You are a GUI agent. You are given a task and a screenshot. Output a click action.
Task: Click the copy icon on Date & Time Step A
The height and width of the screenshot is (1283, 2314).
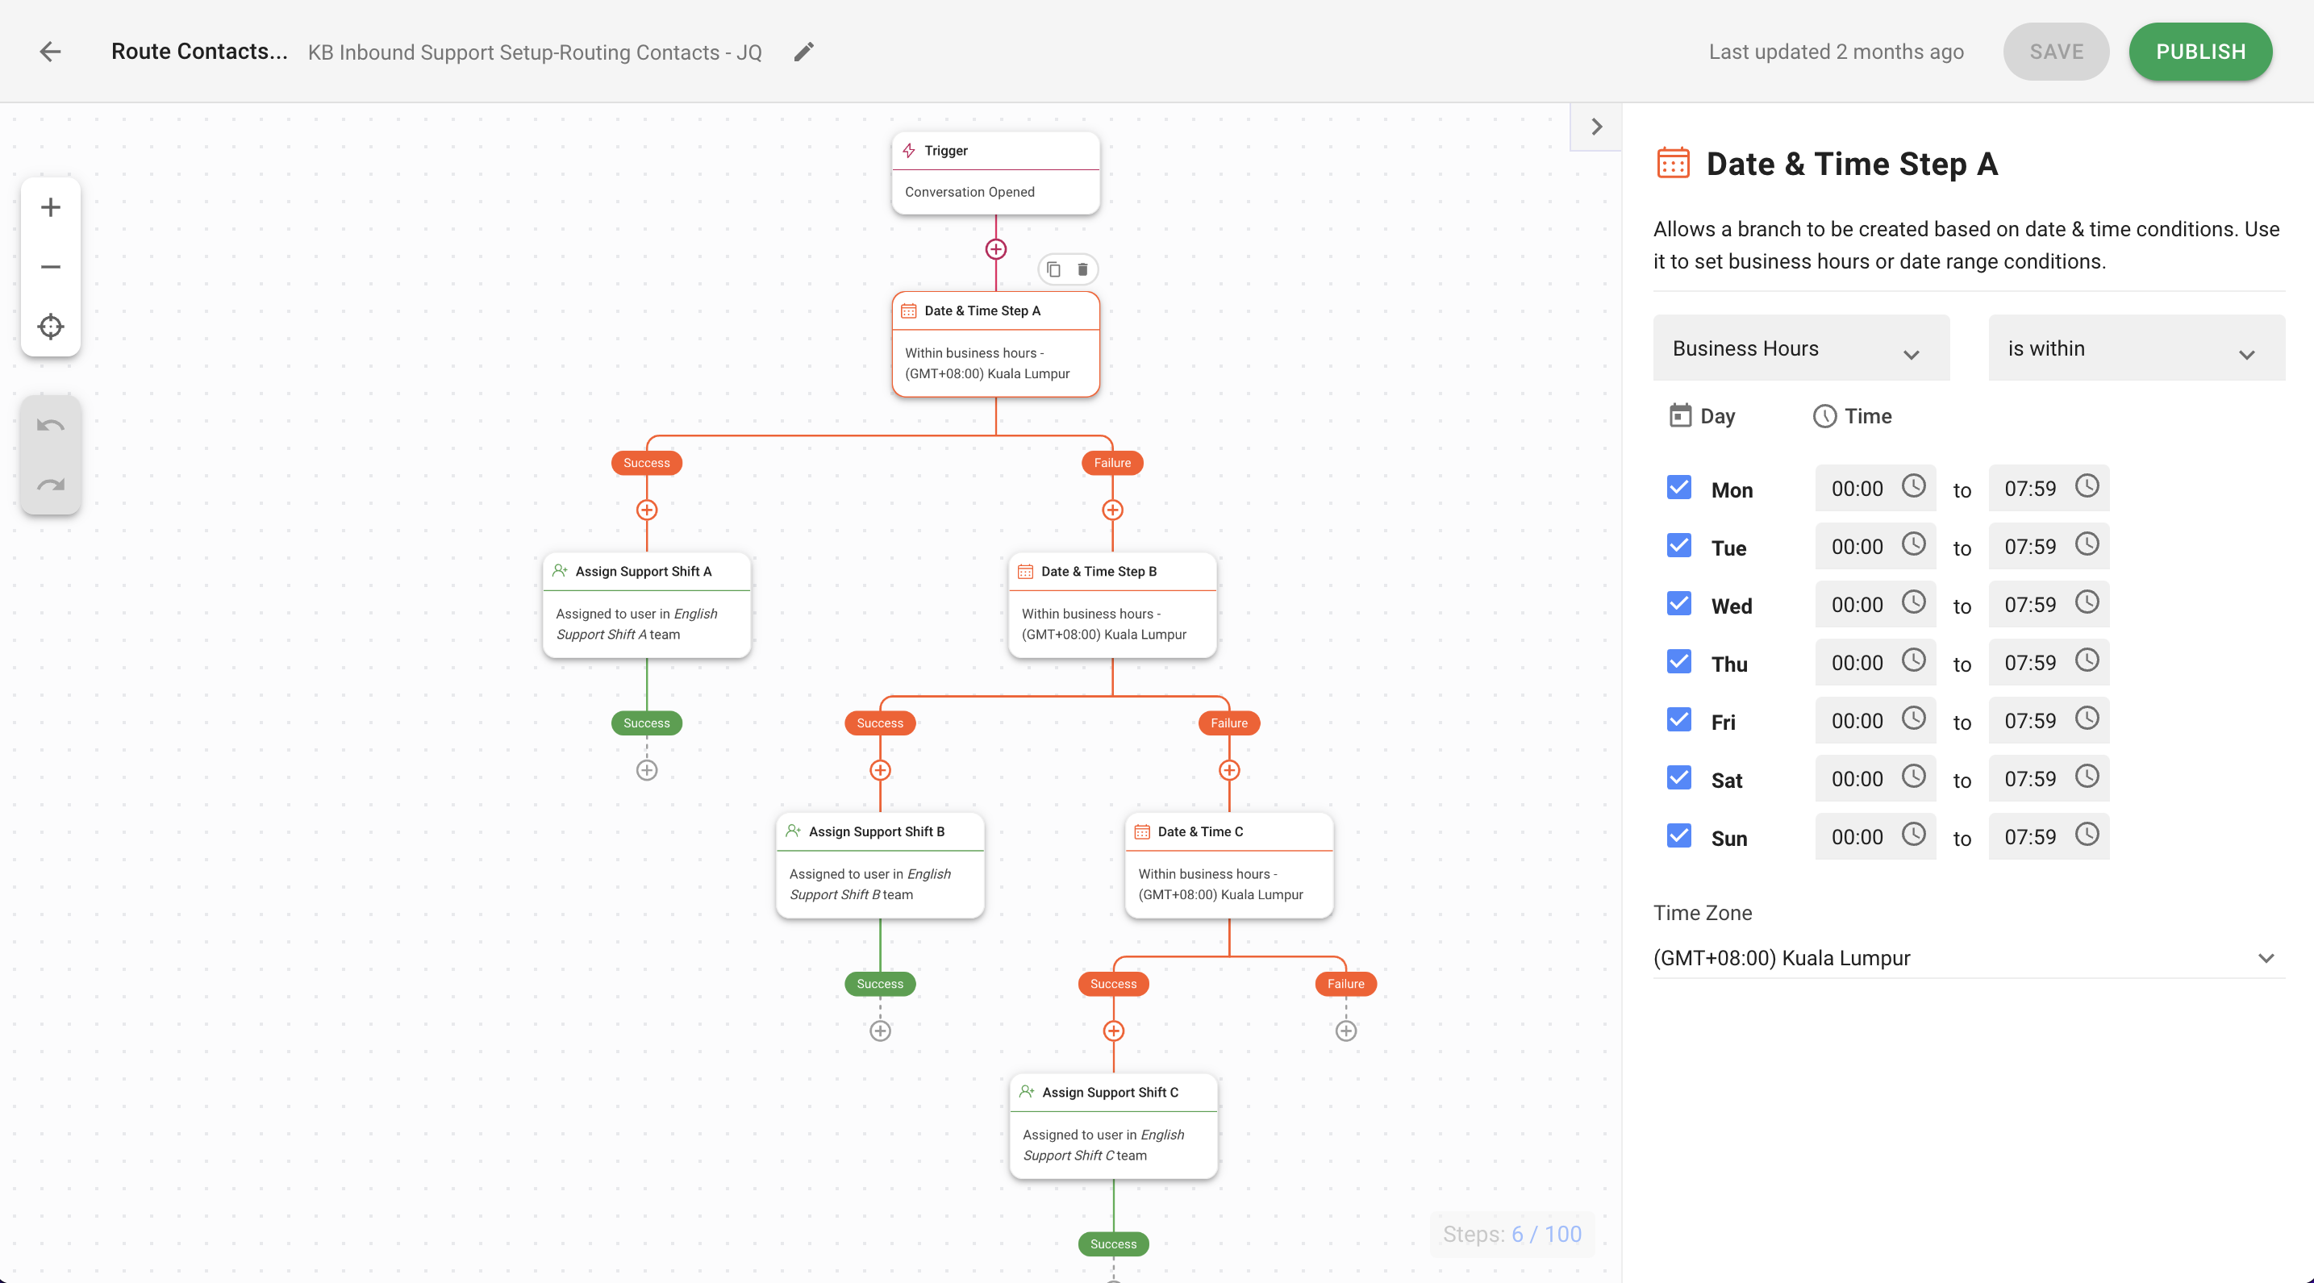tap(1052, 269)
